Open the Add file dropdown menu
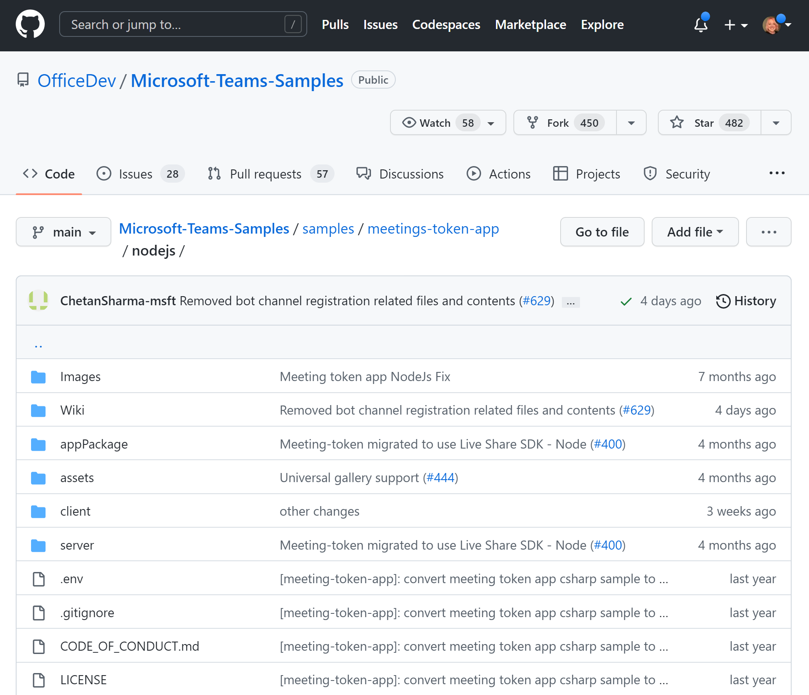Viewport: 809px width, 695px height. pos(694,231)
